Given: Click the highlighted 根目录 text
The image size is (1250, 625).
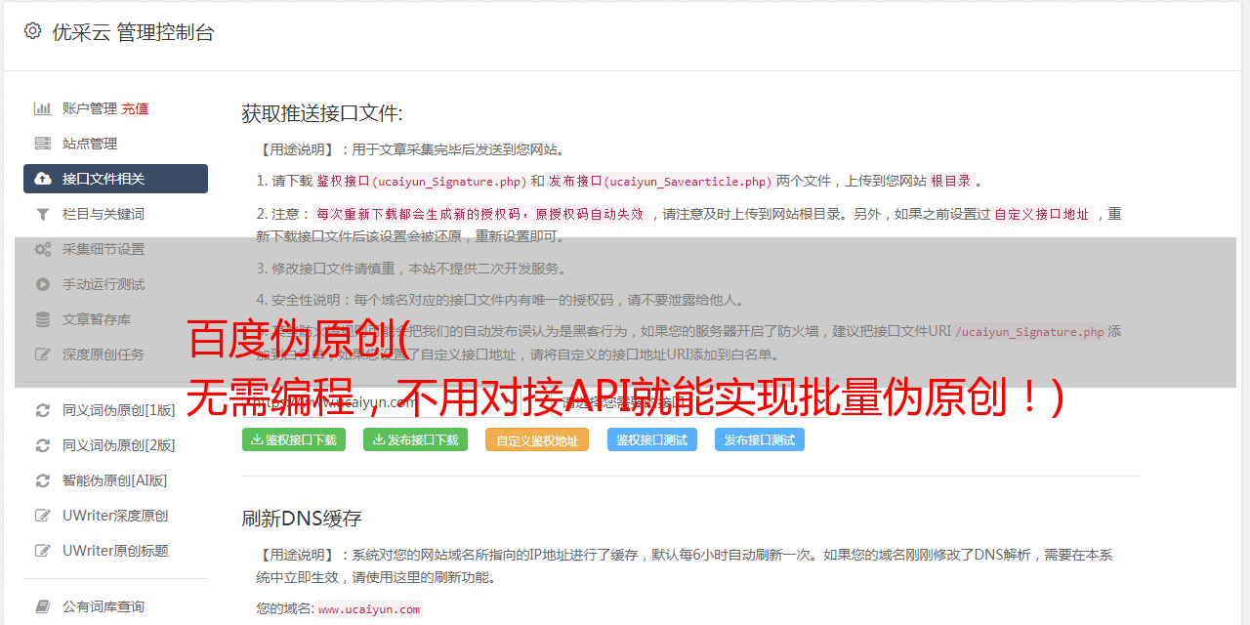Looking at the screenshot, I should 951,181.
